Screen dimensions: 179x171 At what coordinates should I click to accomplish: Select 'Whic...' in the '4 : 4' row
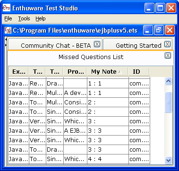pos(75,159)
